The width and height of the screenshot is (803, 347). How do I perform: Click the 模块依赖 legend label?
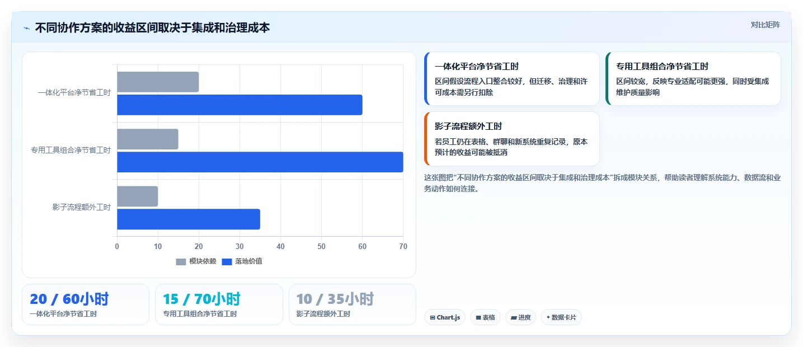coord(203,261)
